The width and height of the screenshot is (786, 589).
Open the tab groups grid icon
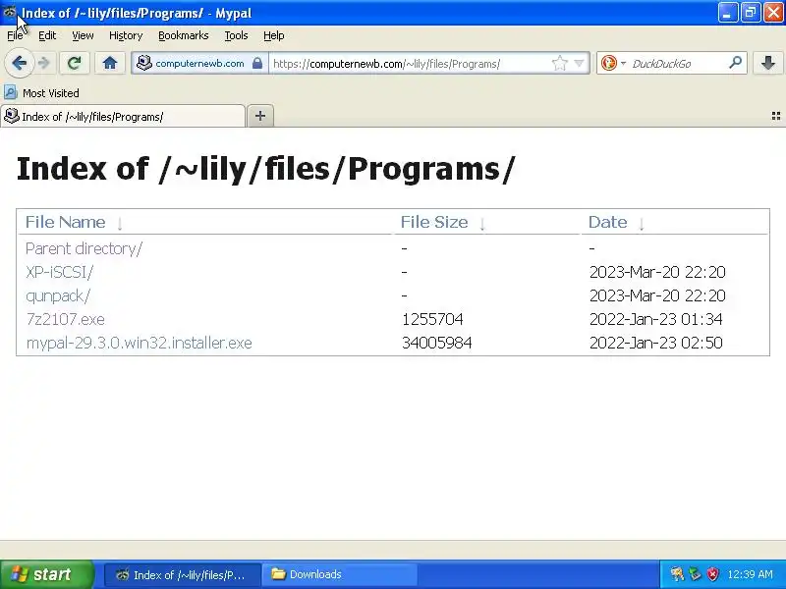point(775,116)
